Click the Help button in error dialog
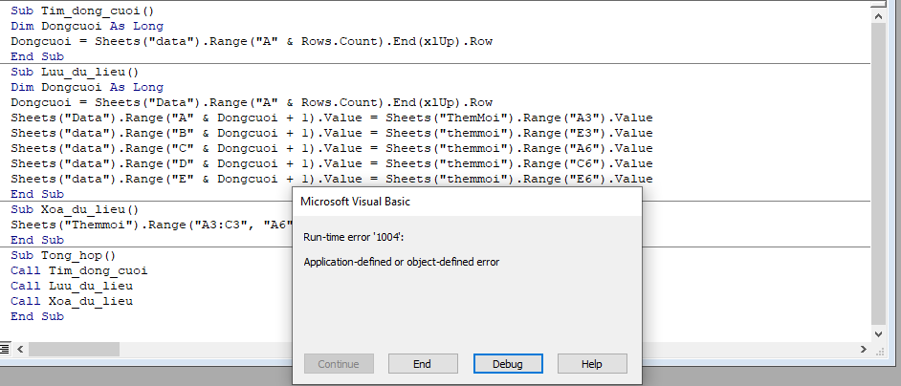901x386 pixels. [x=592, y=364]
